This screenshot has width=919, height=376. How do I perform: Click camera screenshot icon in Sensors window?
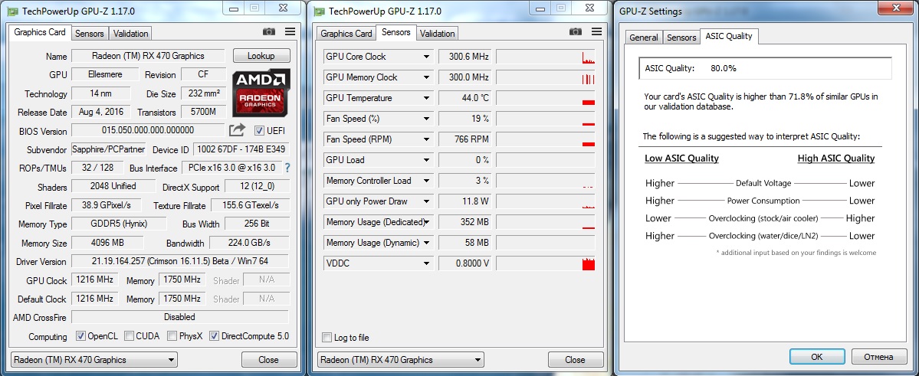(x=576, y=31)
